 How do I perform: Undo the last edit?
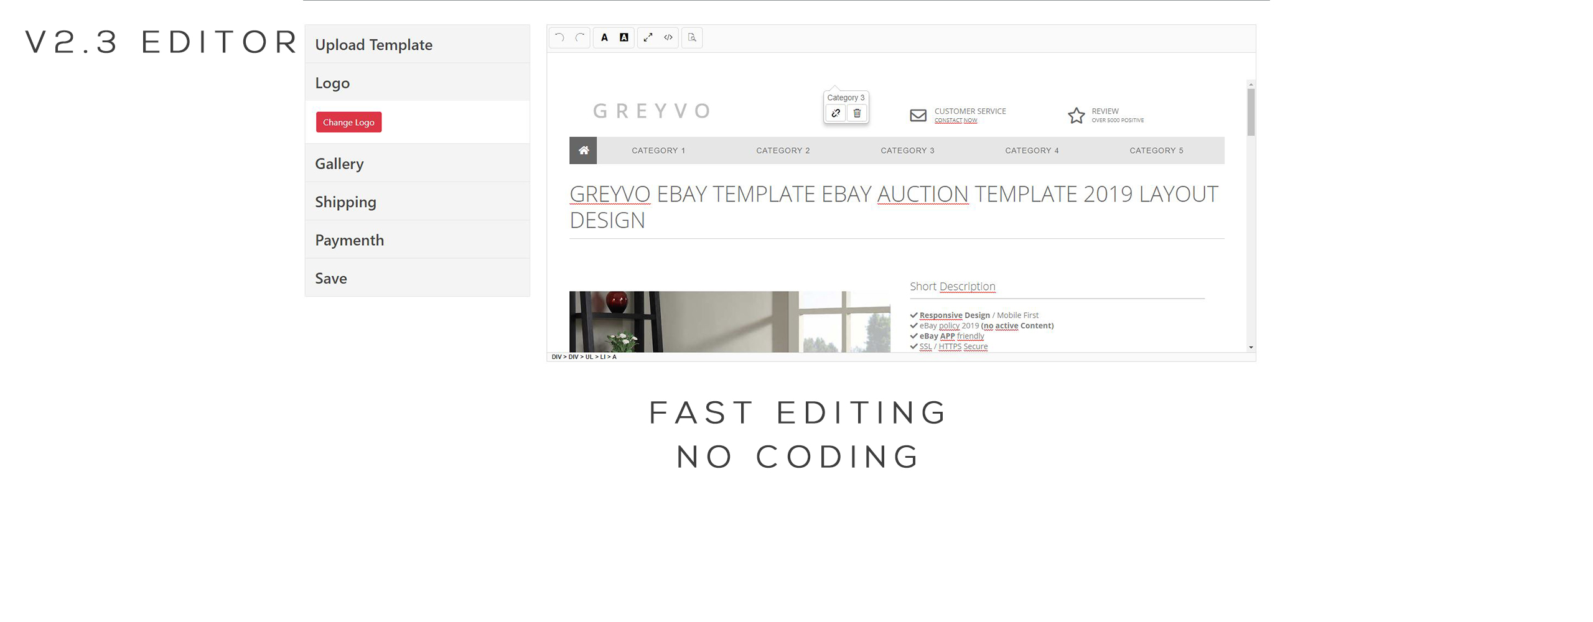pyautogui.click(x=559, y=37)
